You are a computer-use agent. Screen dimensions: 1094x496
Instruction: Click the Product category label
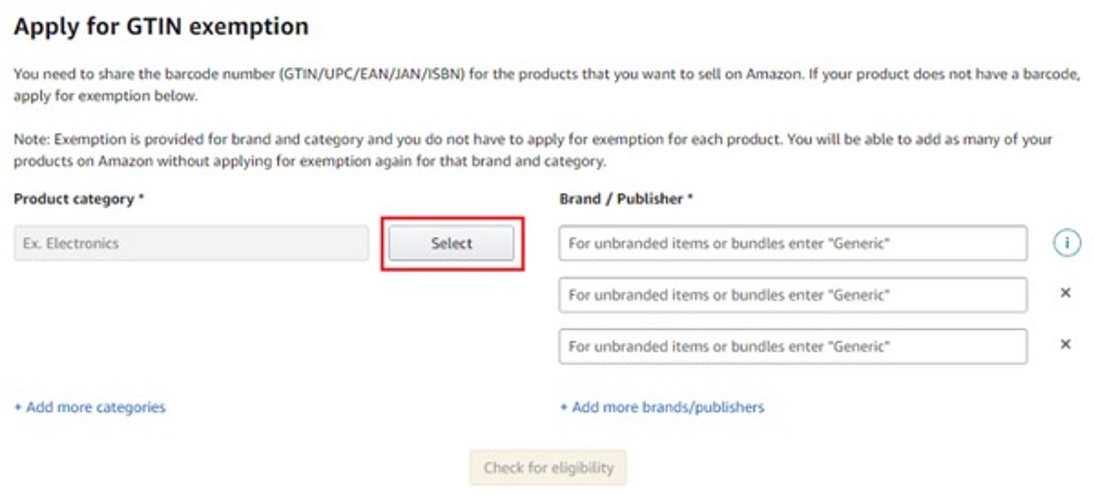click(x=74, y=199)
